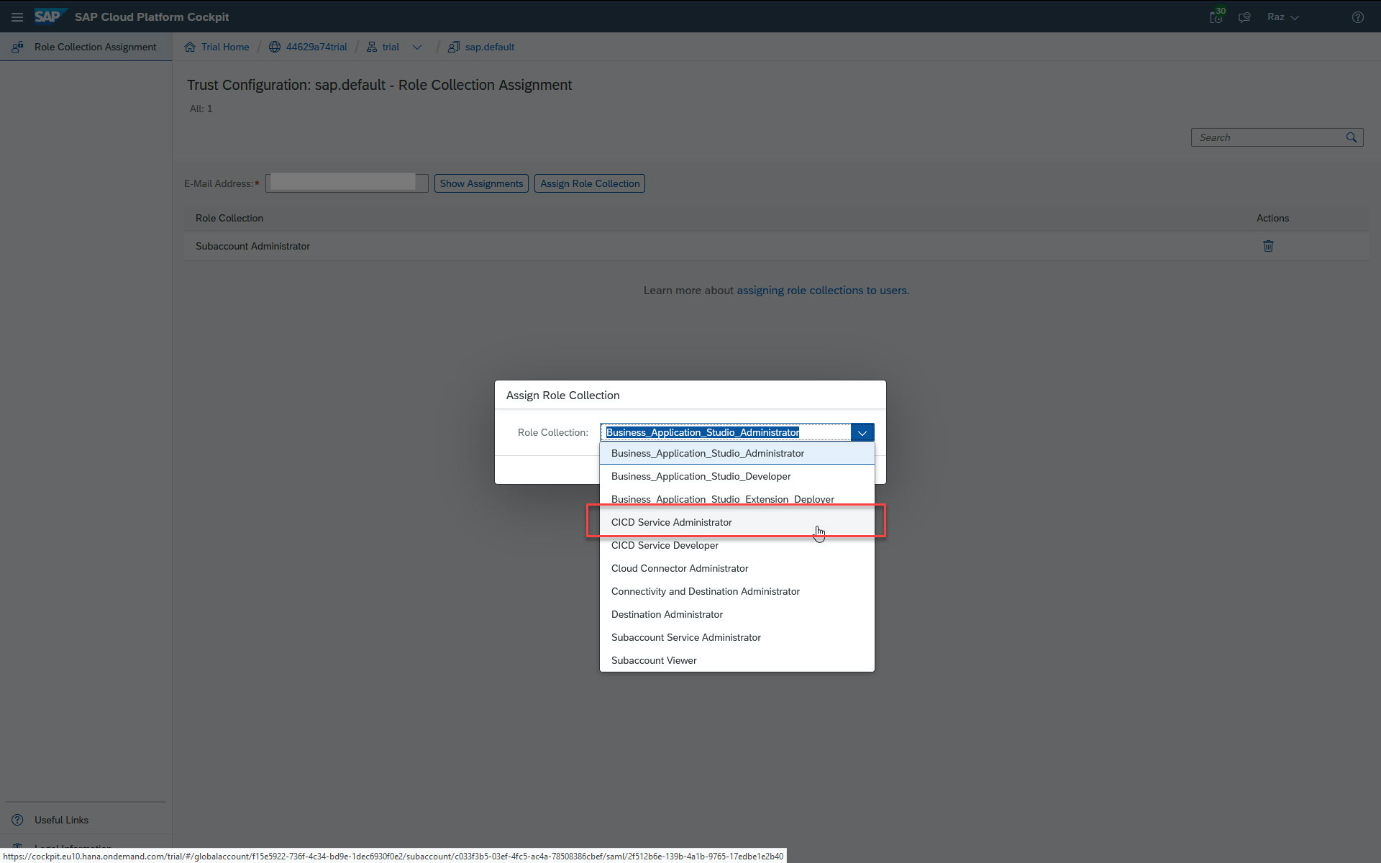This screenshot has height=863, width=1381.
Task: Click the Role Collection combo box input
Action: click(726, 432)
